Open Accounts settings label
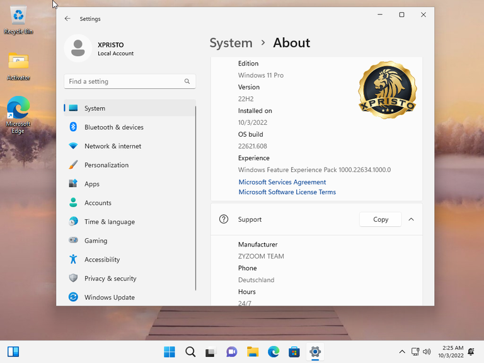The width and height of the screenshot is (484, 363). click(x=98, y=203)
